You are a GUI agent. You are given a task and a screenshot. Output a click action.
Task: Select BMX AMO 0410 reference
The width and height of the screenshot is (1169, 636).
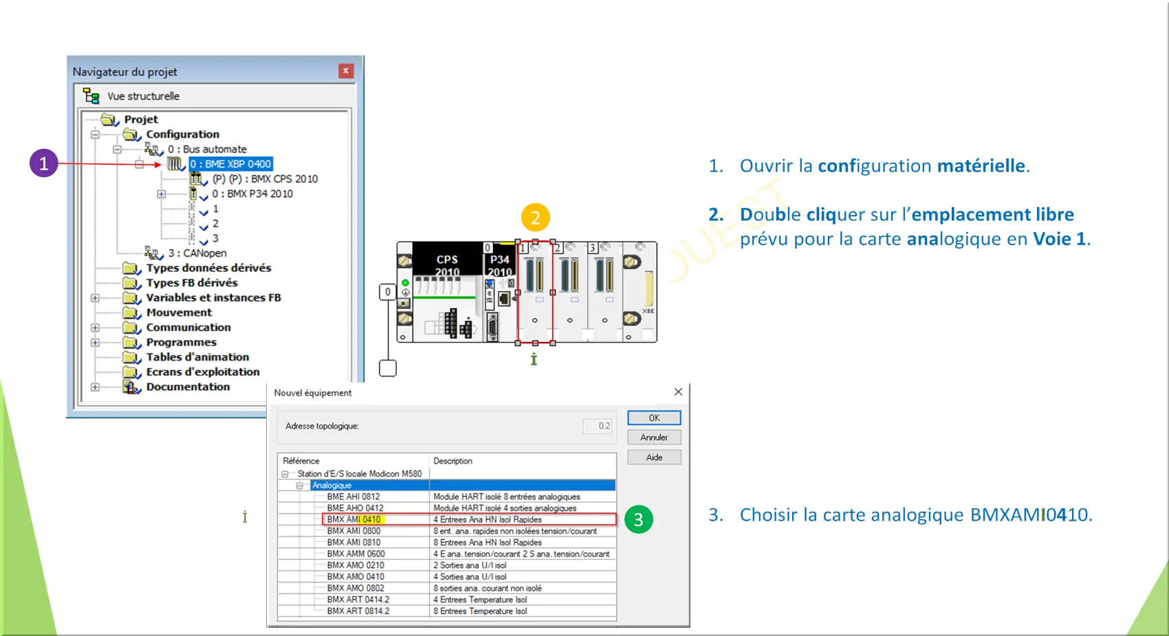(x=356, y=577)
